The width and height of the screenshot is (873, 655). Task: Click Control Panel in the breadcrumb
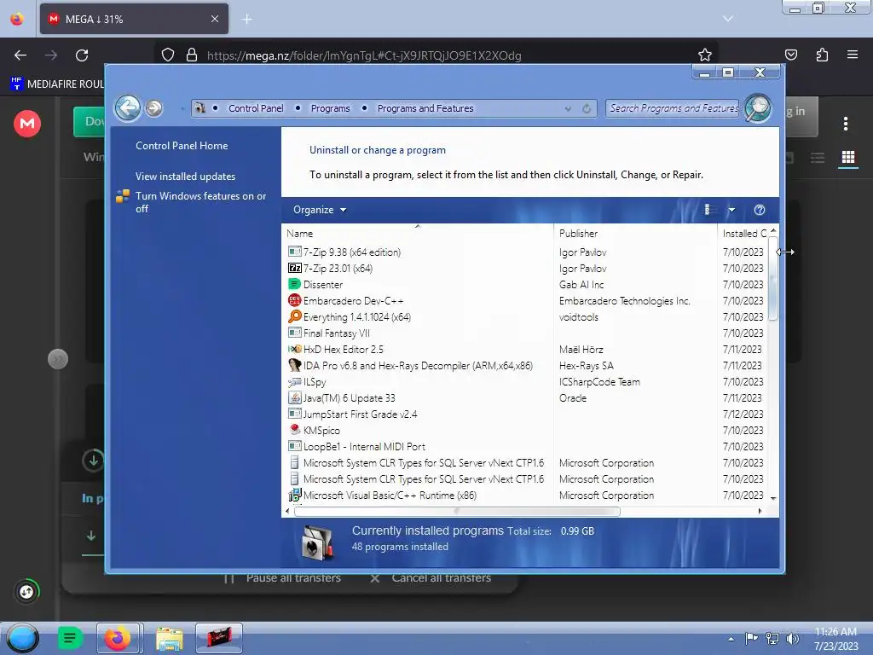[x=256, y=108]
